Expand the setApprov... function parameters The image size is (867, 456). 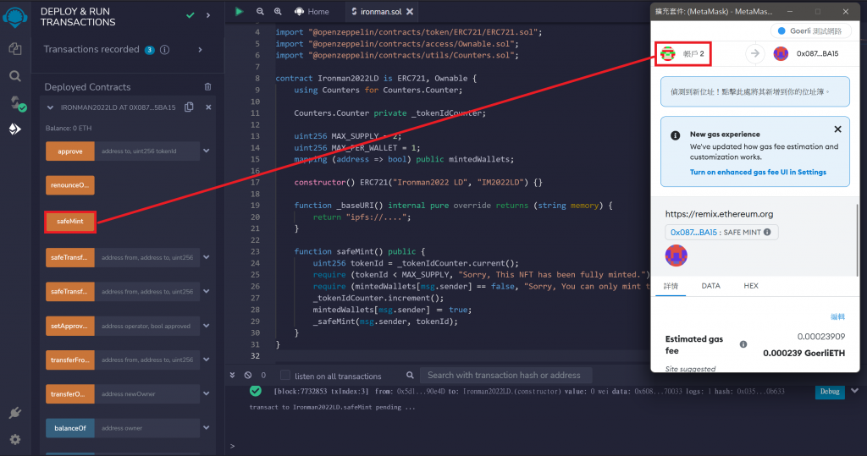coord(207,326)
